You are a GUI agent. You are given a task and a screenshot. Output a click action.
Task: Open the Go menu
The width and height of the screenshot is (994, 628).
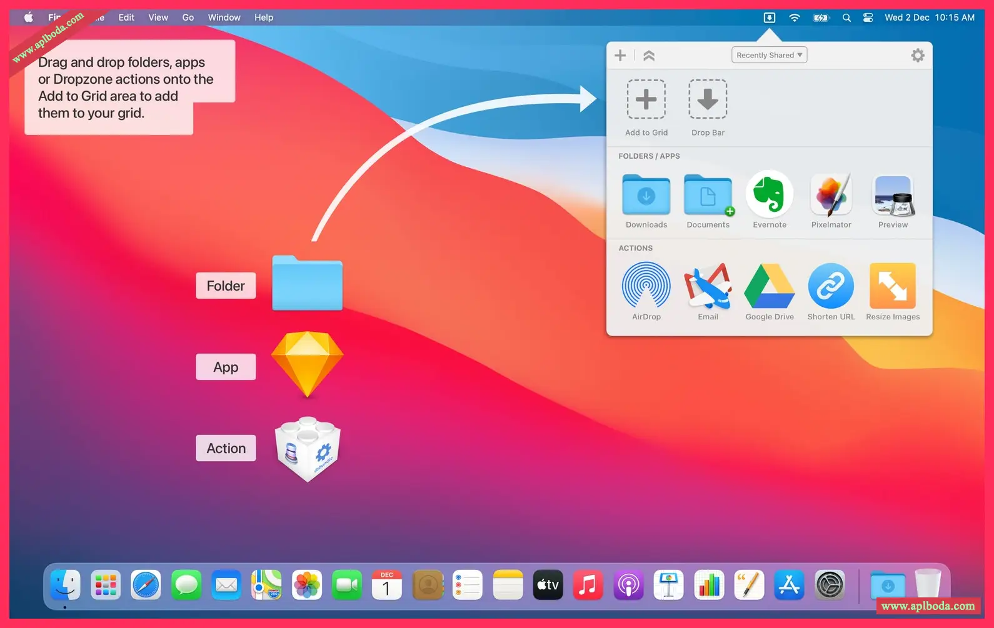coord(188,17)
